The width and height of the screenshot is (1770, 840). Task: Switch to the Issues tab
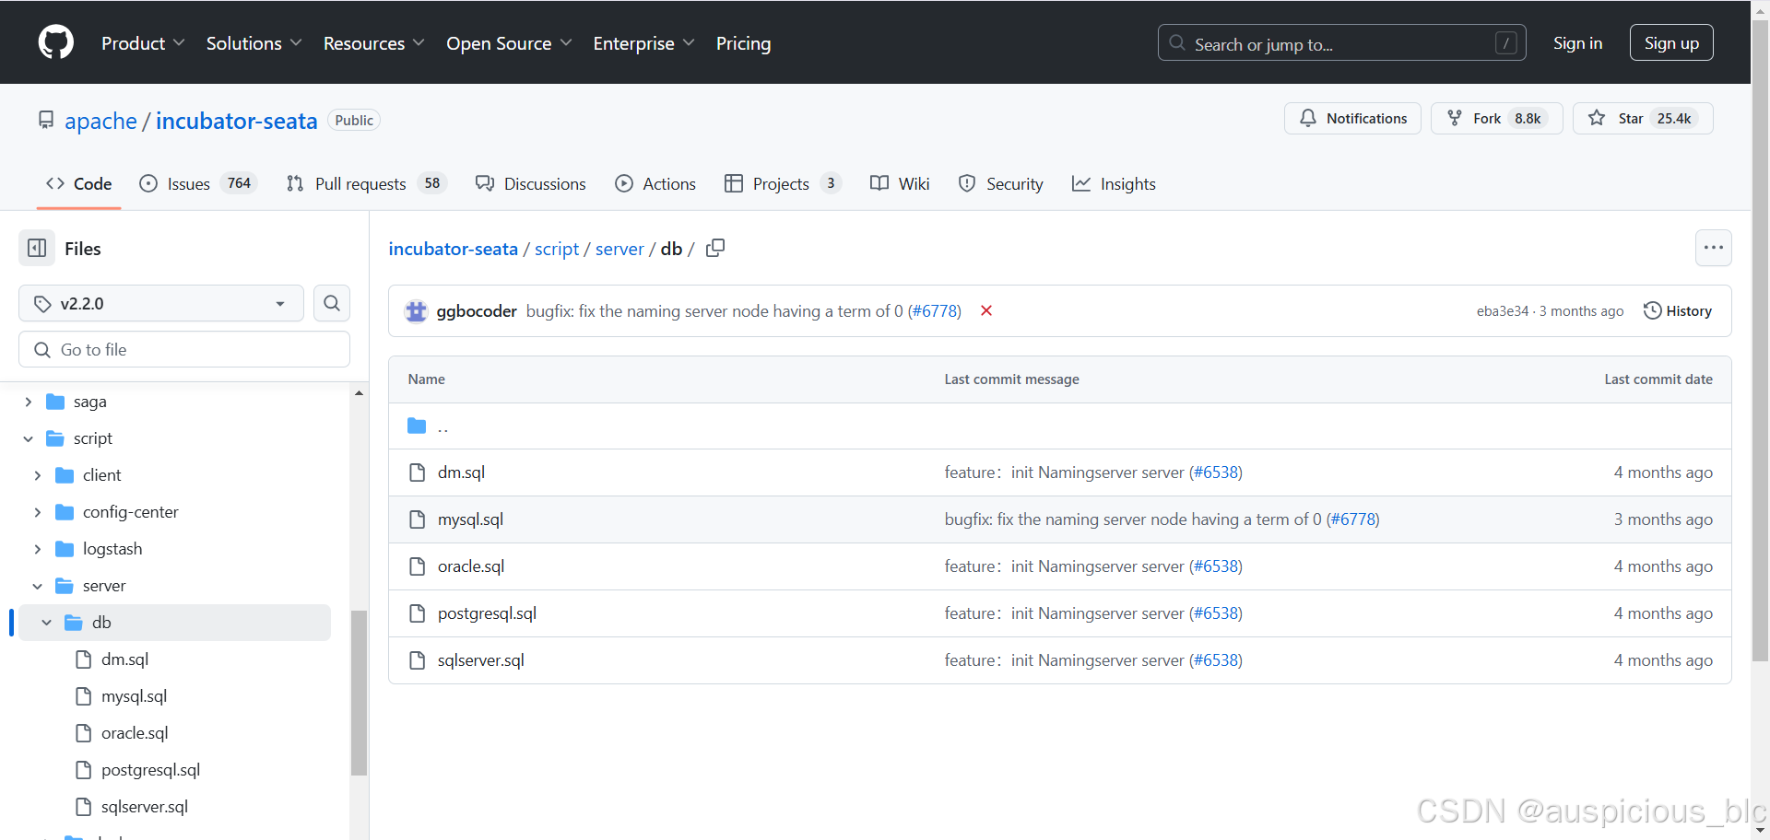198,183
